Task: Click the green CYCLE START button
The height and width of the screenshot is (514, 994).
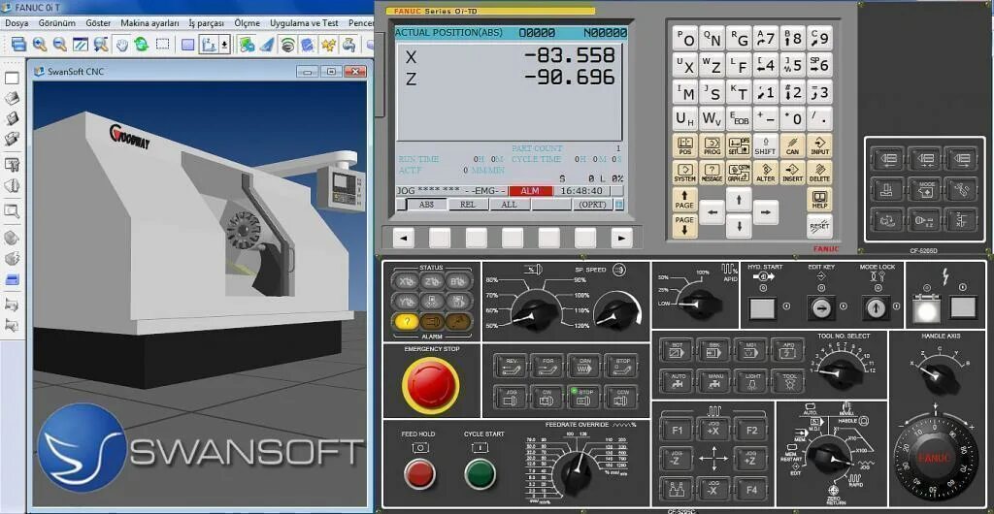Action: coord(480,473)
